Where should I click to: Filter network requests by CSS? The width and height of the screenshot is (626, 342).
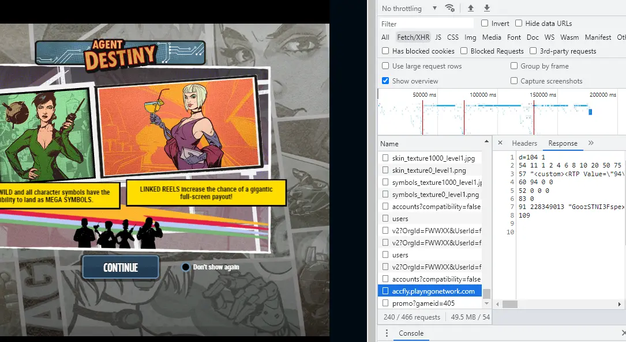tap(453, 37)
